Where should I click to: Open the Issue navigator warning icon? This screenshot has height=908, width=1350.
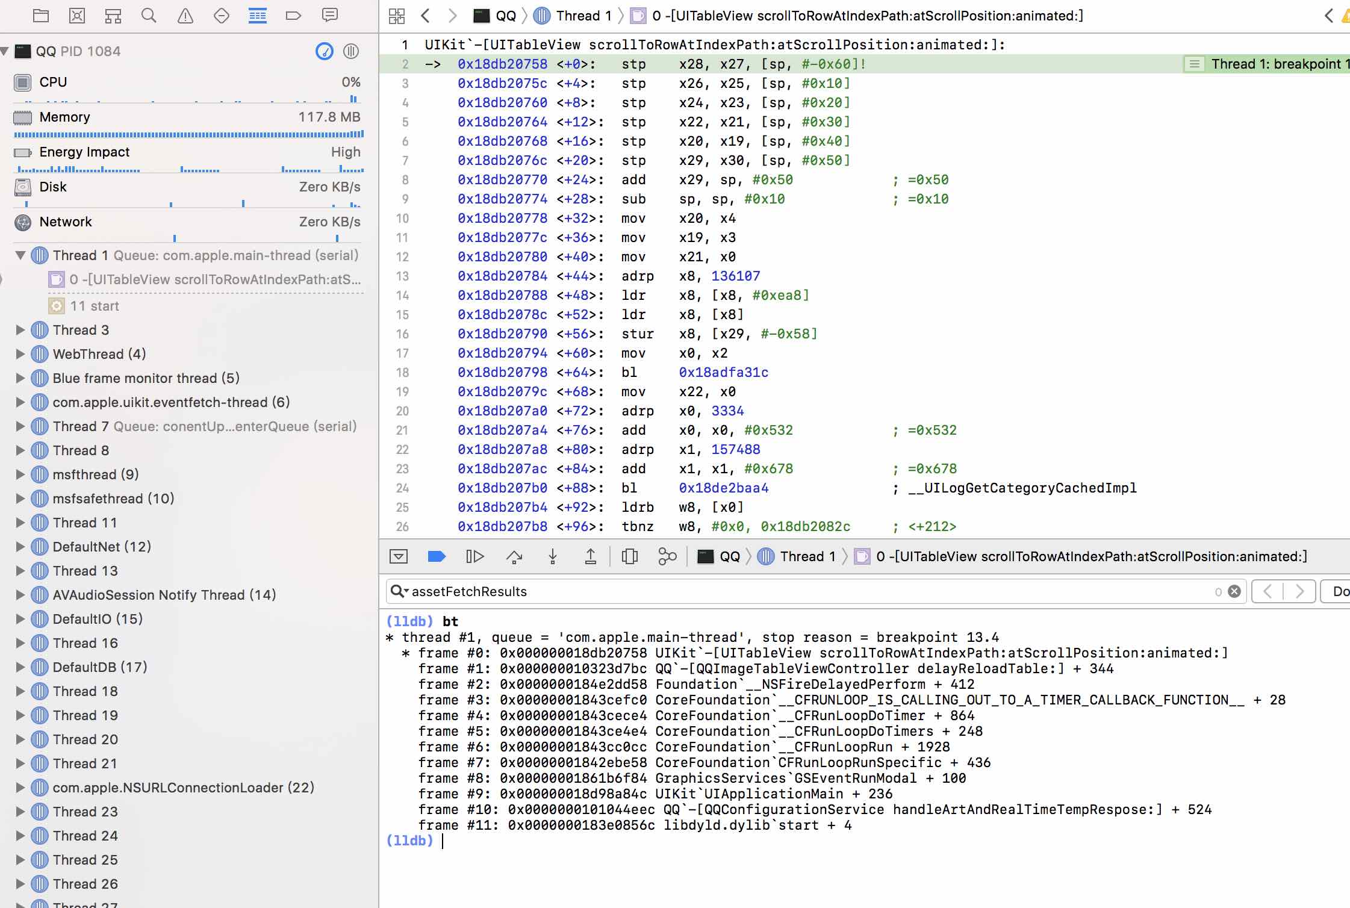click(185, 16)
